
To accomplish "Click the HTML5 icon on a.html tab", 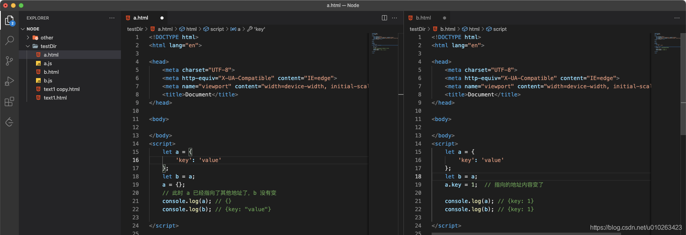I will point(128,18).
